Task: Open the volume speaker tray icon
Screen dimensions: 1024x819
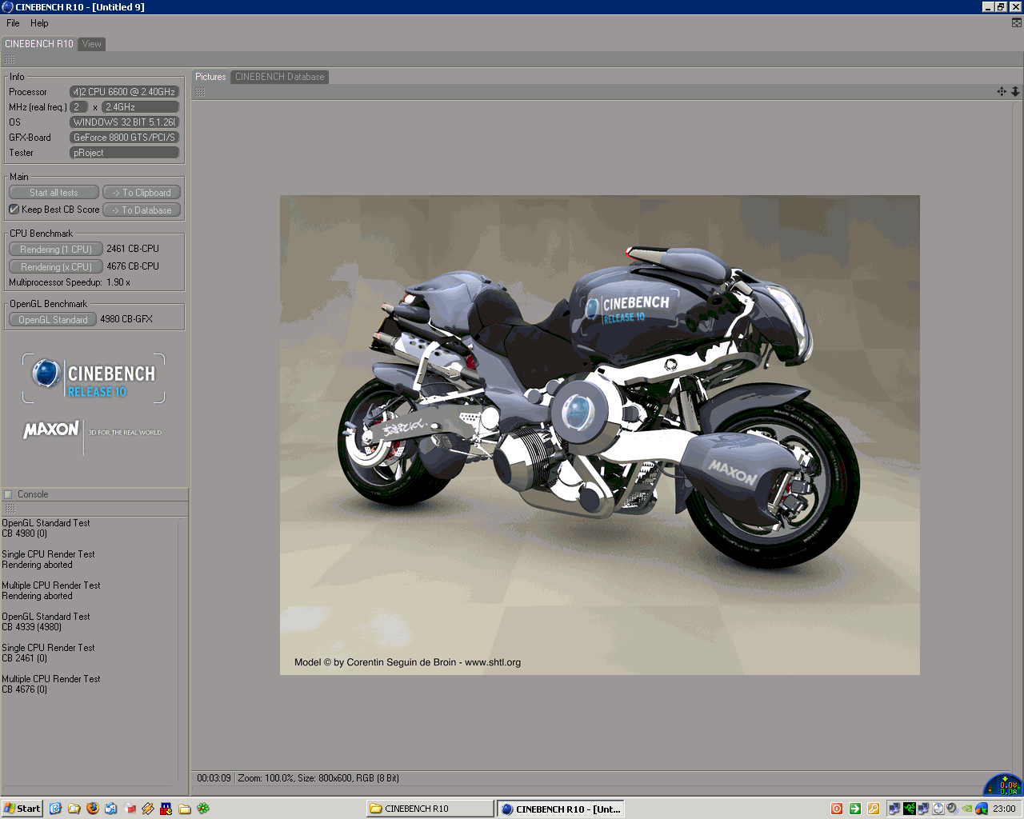Action: pyautogui.click(x=952, y=809)
